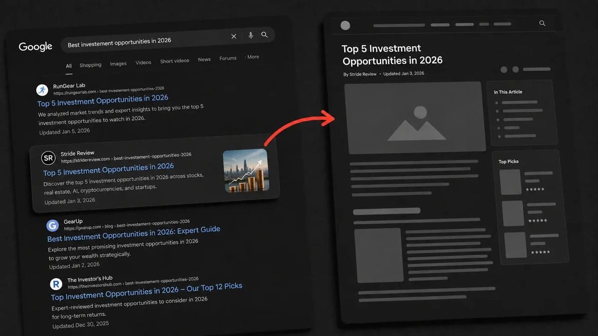Screen dimensions: 598x336
Task: Click the RunGear Lab favicon
Action: 42,90
